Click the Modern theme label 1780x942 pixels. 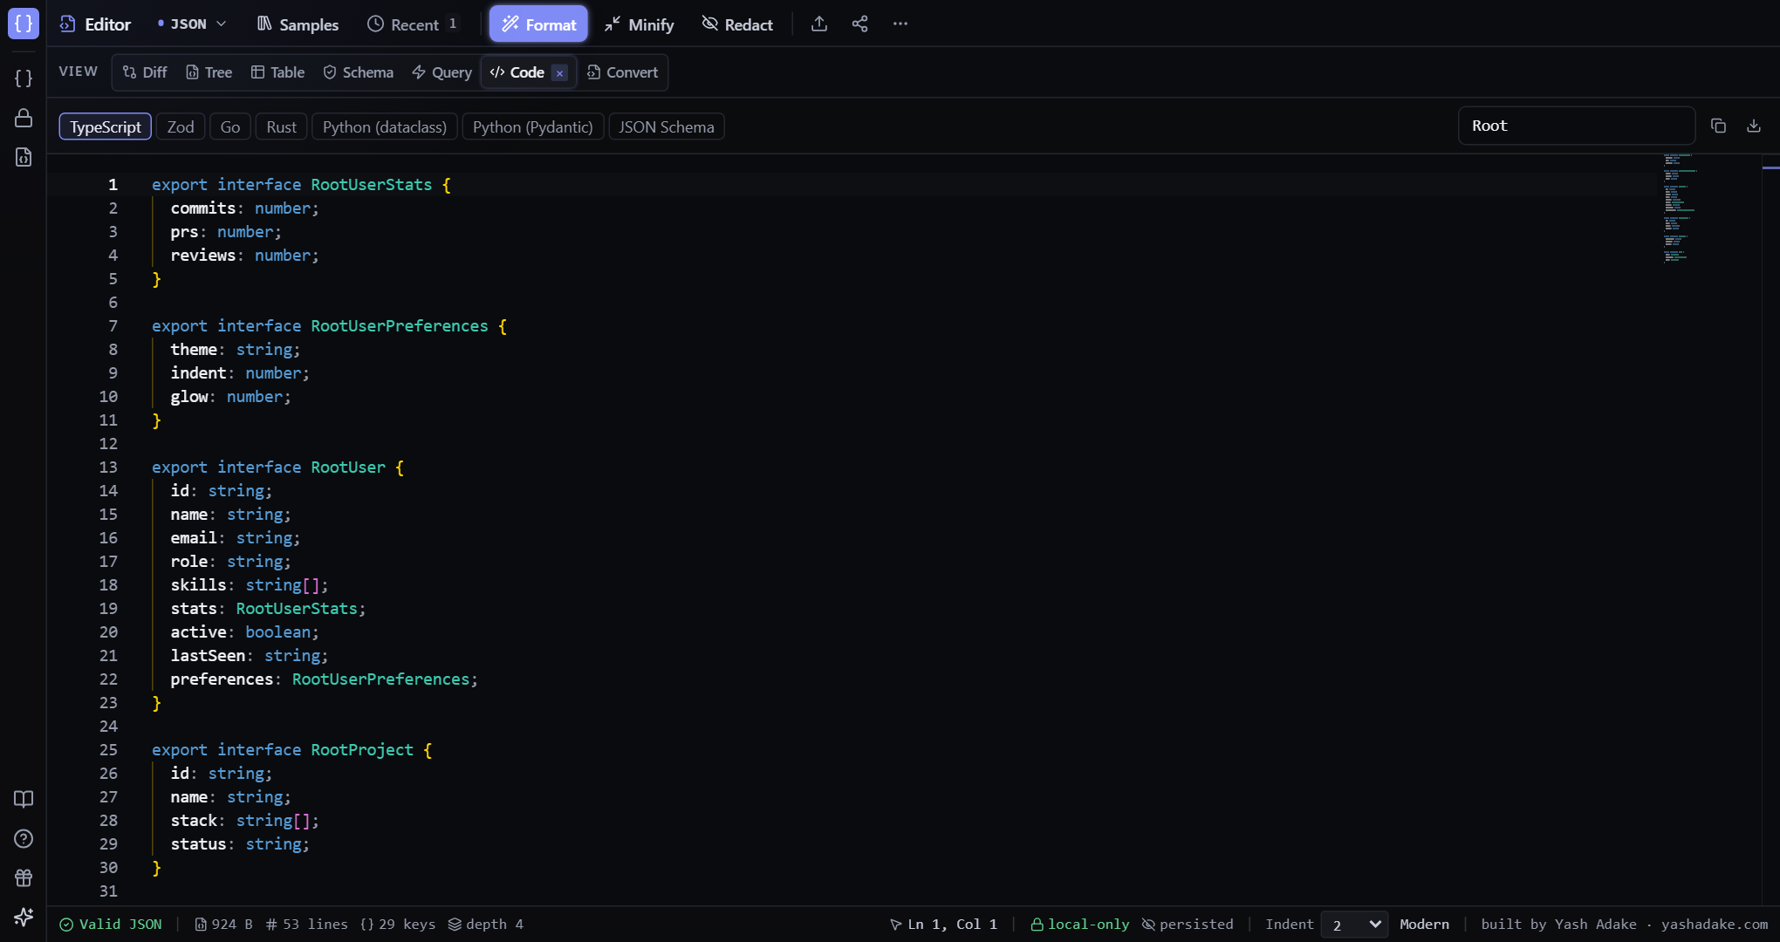pos(1424,925)
